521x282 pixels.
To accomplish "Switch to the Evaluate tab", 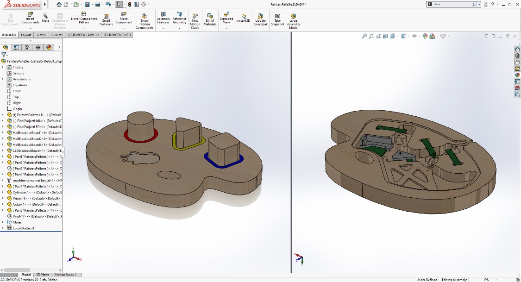I will click(x=57, y=35).
